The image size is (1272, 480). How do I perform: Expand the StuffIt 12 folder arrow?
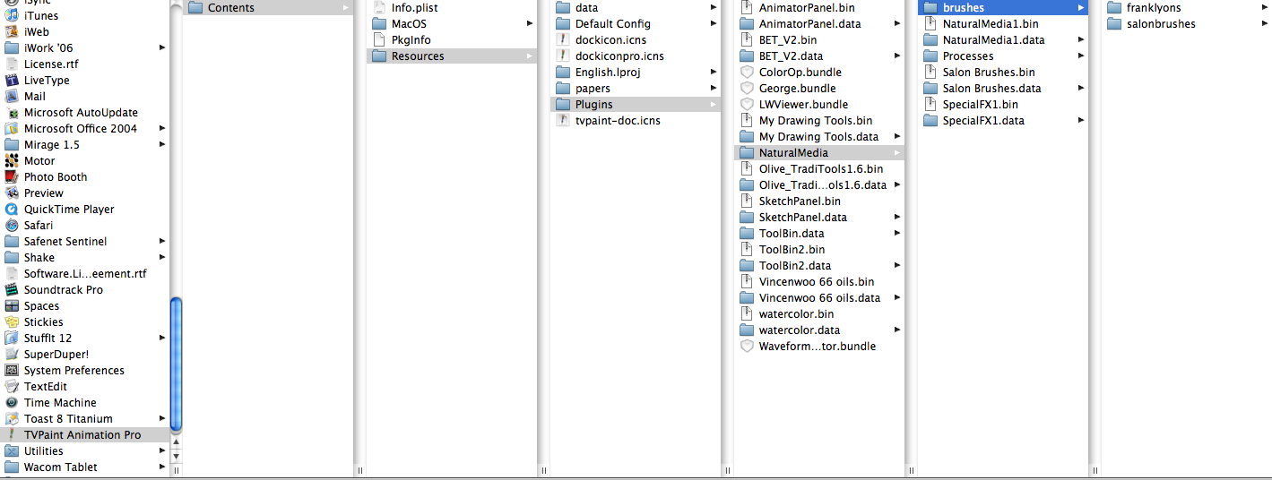point(162,338)
